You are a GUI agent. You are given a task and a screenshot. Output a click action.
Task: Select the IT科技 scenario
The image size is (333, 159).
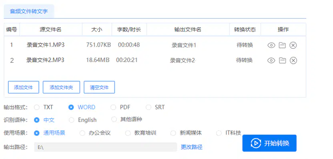coord(219,133)
